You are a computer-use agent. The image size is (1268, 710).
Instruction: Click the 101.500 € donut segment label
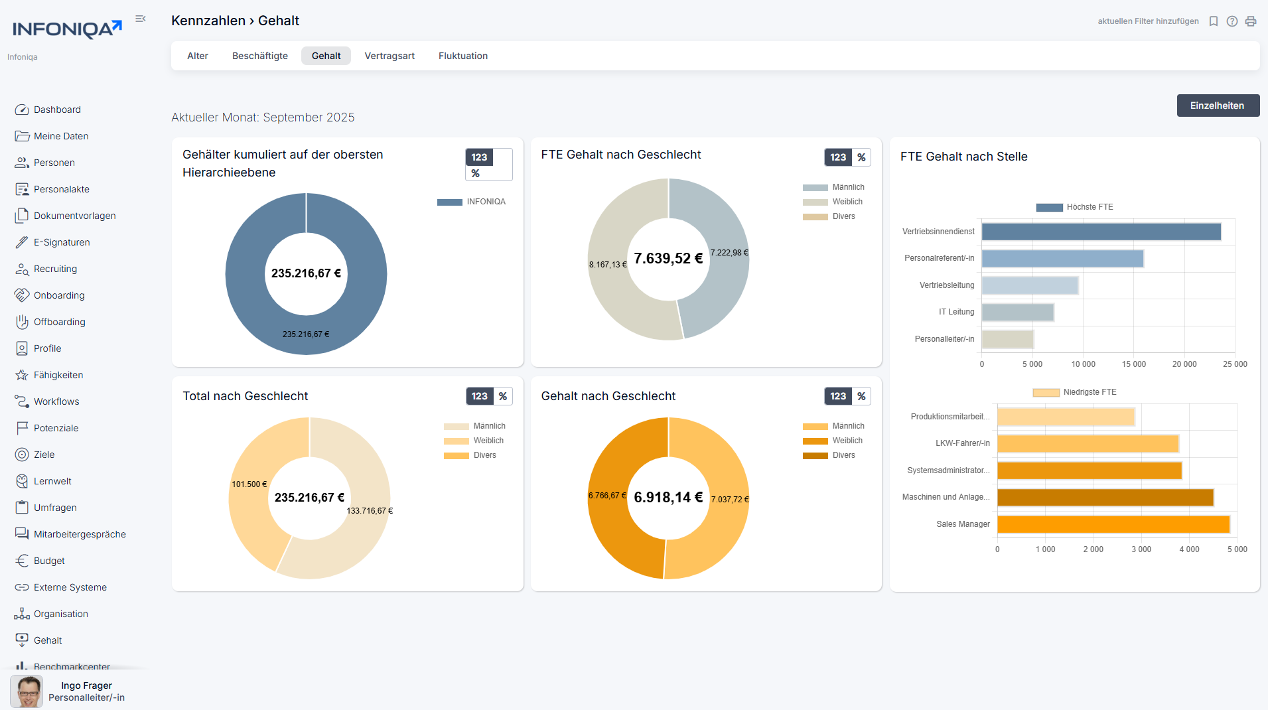(x=249, y=484)
